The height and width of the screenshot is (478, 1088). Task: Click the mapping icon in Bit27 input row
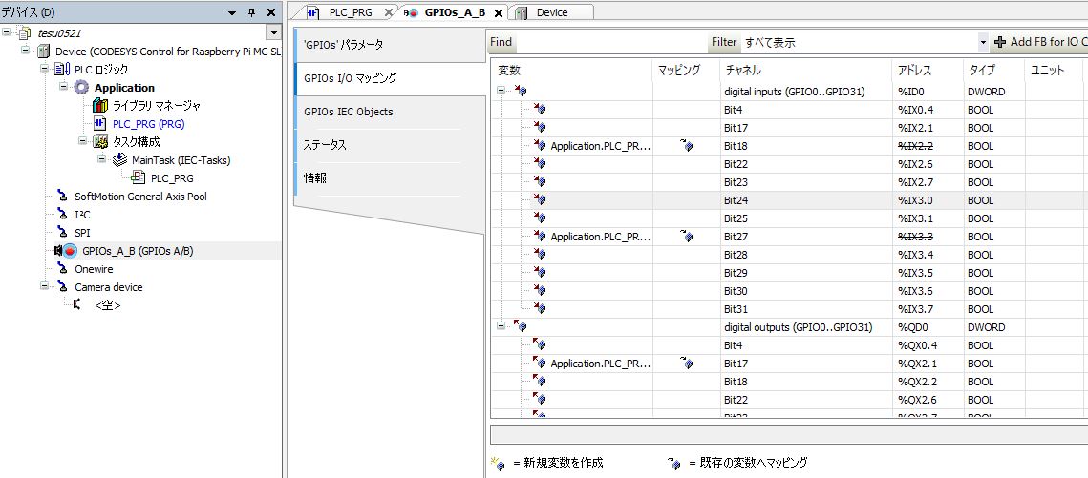click(x=686, y=237)
